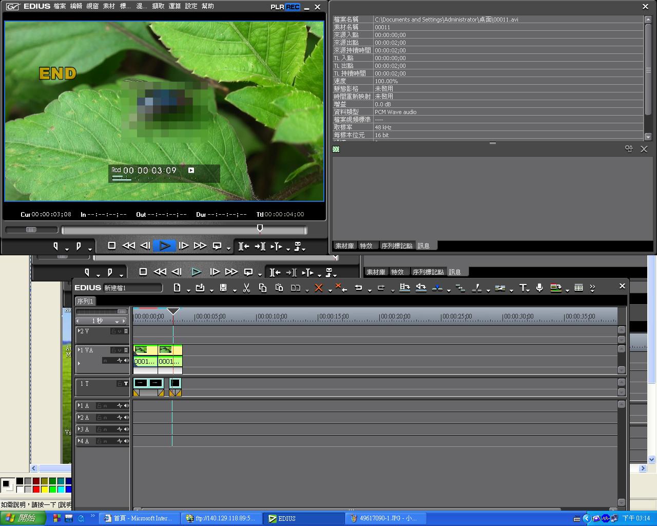Click the export icon in the player controls
The image size is (657, 526).
tap(298, 246)
